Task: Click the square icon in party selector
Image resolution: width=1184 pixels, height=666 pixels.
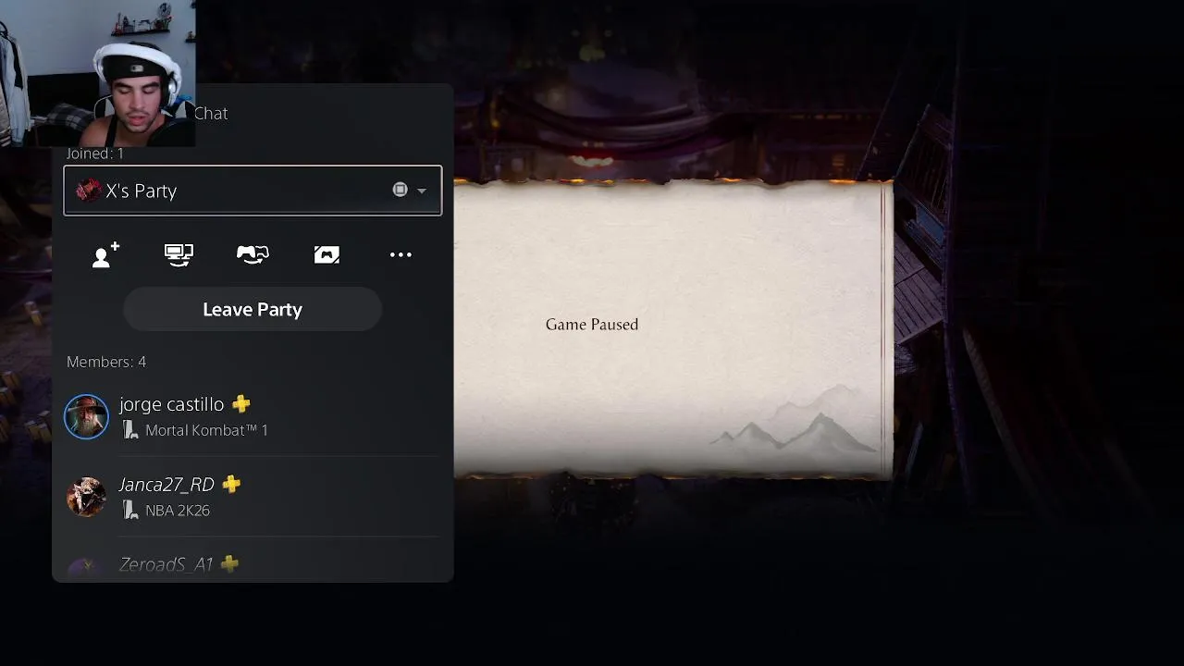Action: tap(400, 190)
